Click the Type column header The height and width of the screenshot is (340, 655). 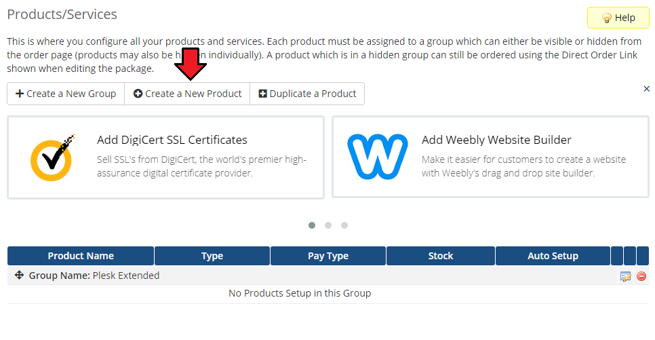(x=212, y=256)
